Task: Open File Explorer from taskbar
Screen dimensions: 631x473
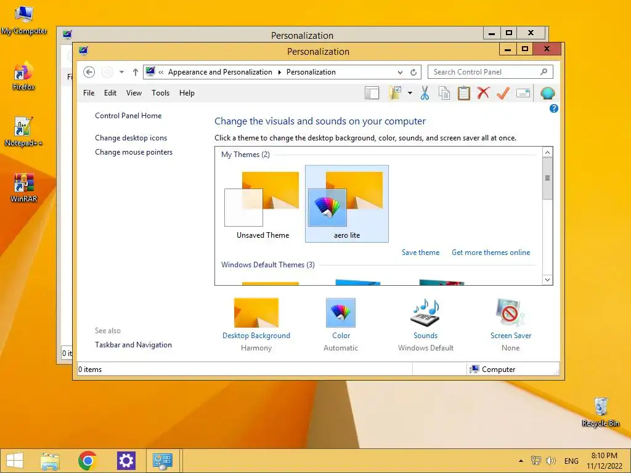Action: pyautogui.click(x=50, y=461)
